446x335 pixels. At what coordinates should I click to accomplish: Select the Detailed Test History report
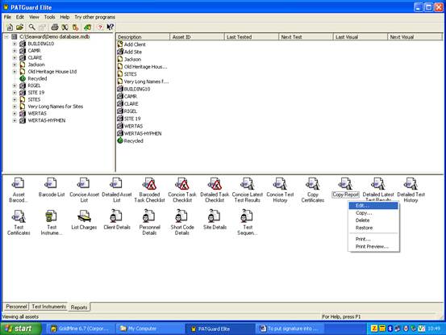pos(411,190)
